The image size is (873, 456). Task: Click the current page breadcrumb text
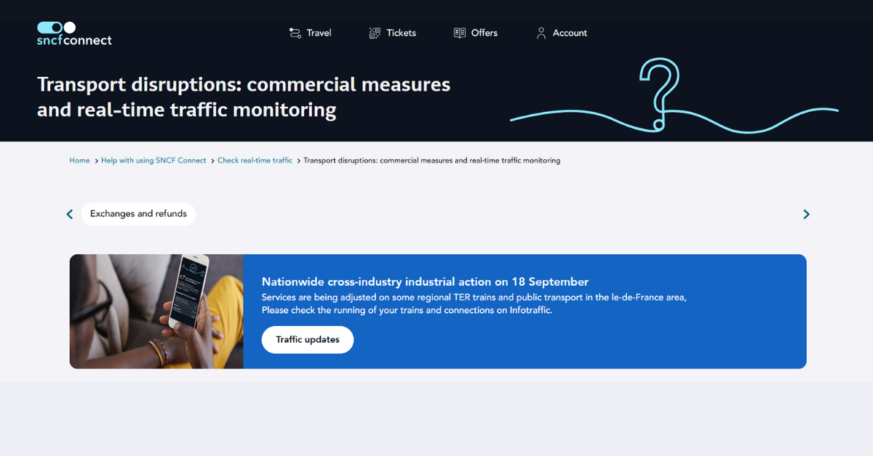click(431, 160)
